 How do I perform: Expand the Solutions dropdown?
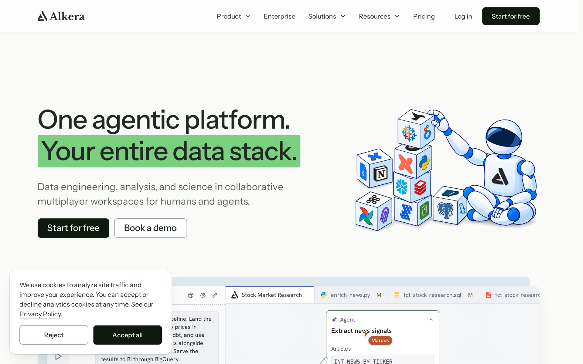coord(327,16)
